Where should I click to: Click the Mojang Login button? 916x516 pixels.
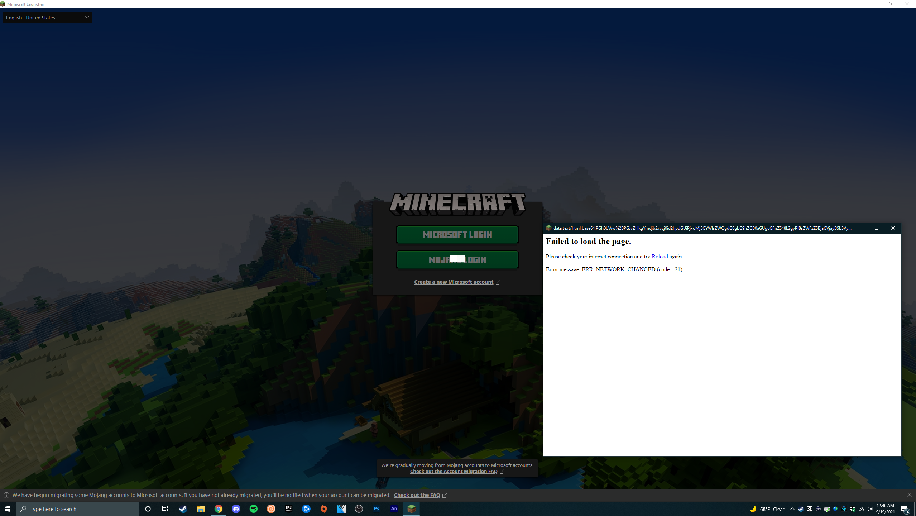[457, 259]
